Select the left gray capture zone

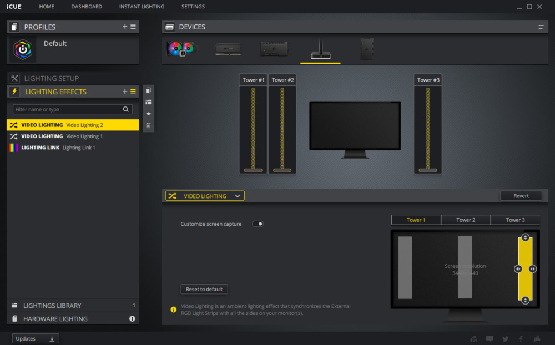[405, 267]
